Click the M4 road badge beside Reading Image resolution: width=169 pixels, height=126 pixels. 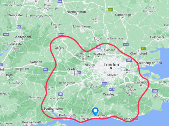[79, 73]
